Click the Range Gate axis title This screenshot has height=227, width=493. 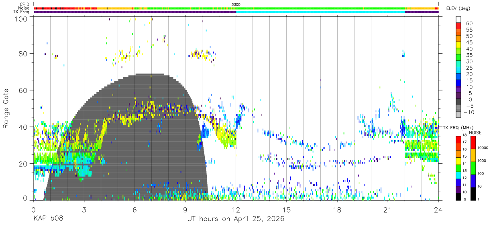pos(6,108)
